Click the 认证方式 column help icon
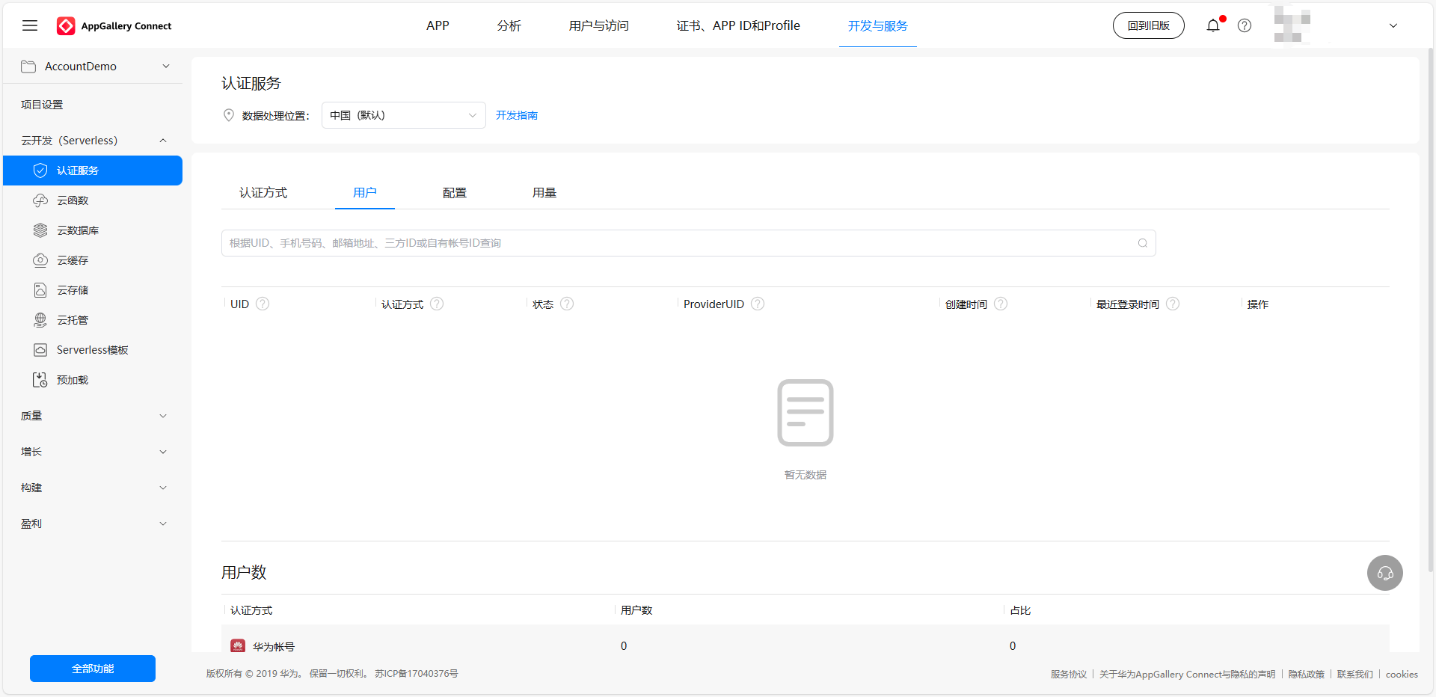The width and height of the screenshot is (1436, 697). coord(437,304)
